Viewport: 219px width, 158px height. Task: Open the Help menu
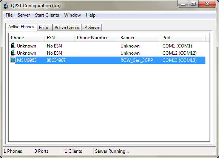coord(91,15)
